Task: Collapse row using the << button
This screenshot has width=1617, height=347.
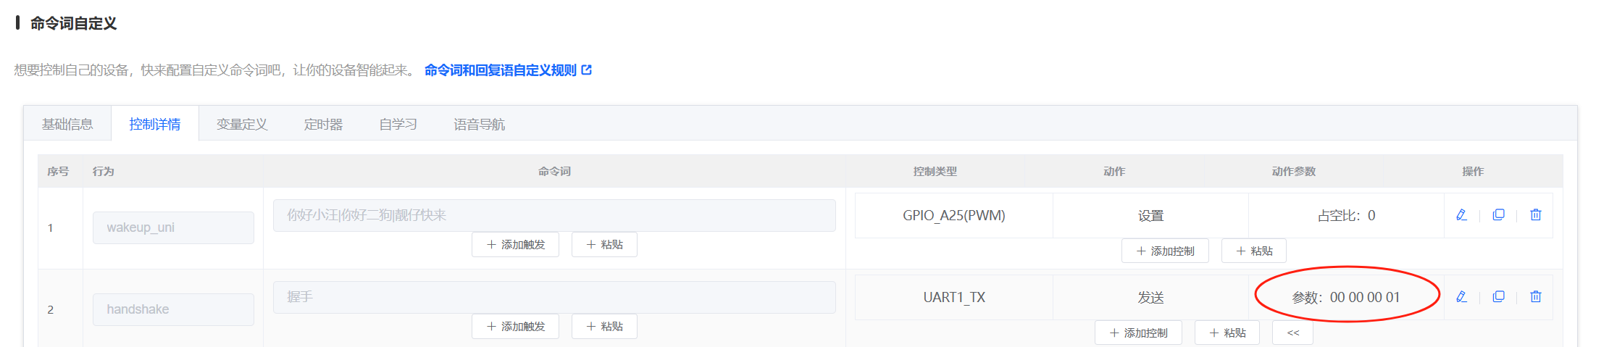Action: 1292,333
